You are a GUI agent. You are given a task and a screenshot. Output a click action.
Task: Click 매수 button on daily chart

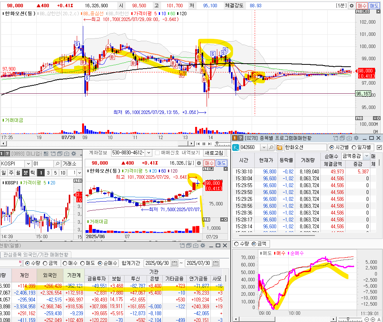209,163
